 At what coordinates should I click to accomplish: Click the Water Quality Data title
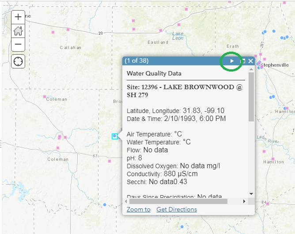click(154, 73)
